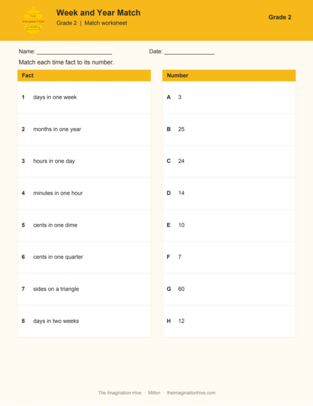Choose answer E with number 10
The height and width of the screenshot is (406, 313).
pyautogui.click(x=229, y=225)
